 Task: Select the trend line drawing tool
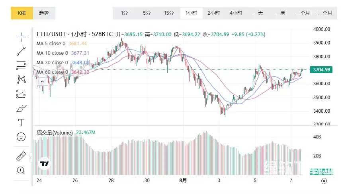(21, 51)
